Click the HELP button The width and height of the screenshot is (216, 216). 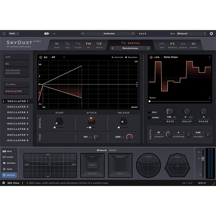tap(202, 183)
